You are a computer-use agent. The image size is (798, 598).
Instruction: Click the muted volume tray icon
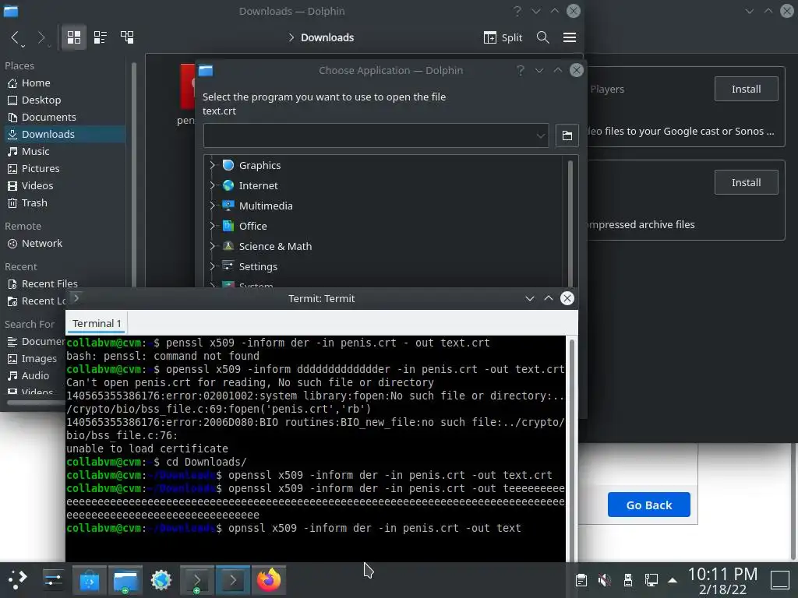tap(605, 580)
